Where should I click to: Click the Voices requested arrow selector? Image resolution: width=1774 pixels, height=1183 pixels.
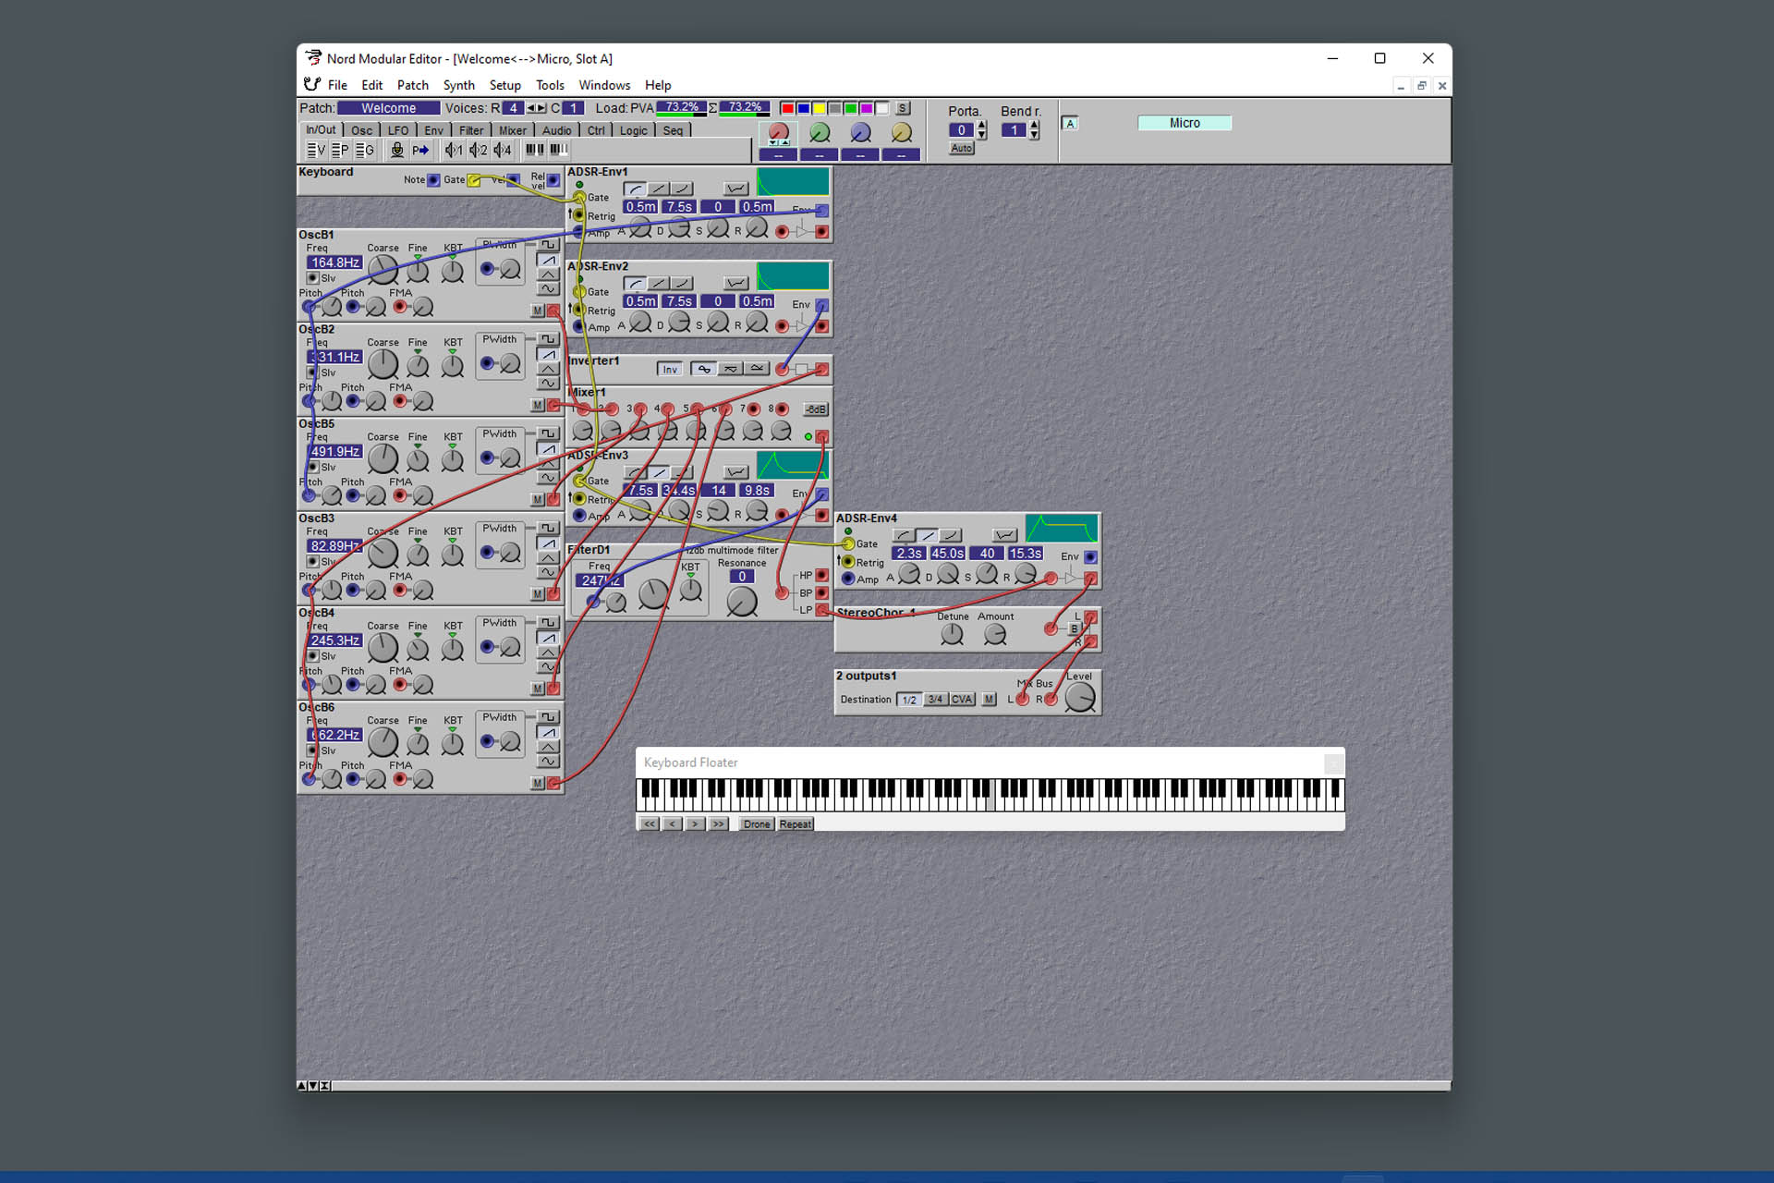[x=536, y=108]
